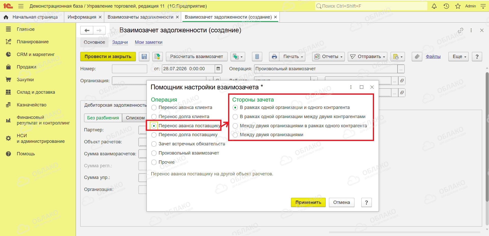Image resolution: width=489 pixels, height=236 pixels.
Task: Click Рассчитать взаимозачет button
Action: click(196, 57)
